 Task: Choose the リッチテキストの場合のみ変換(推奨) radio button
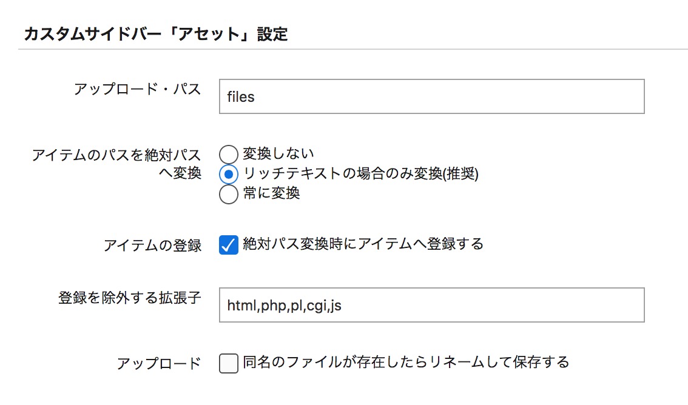pyautogui.click(x=229, y=174)
